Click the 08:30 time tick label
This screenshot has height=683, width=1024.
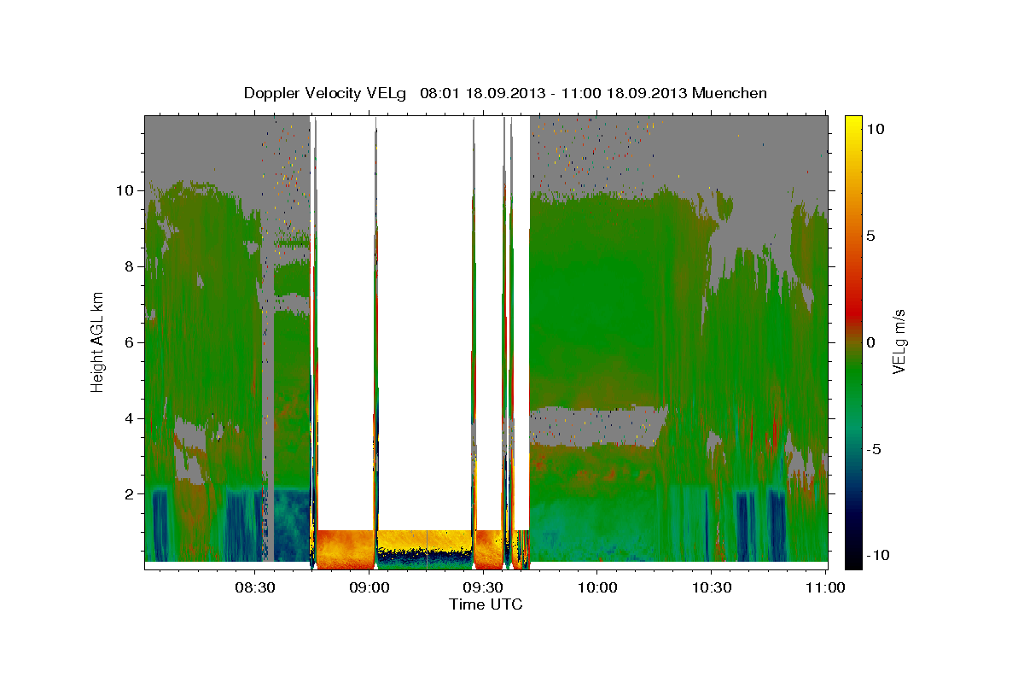(255, 588)
